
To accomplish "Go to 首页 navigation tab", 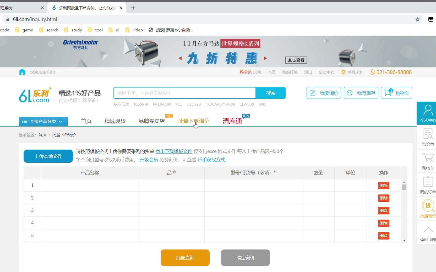I will point(86,121).
